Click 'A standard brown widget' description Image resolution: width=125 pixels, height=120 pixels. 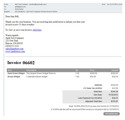[x=37, y=77]
